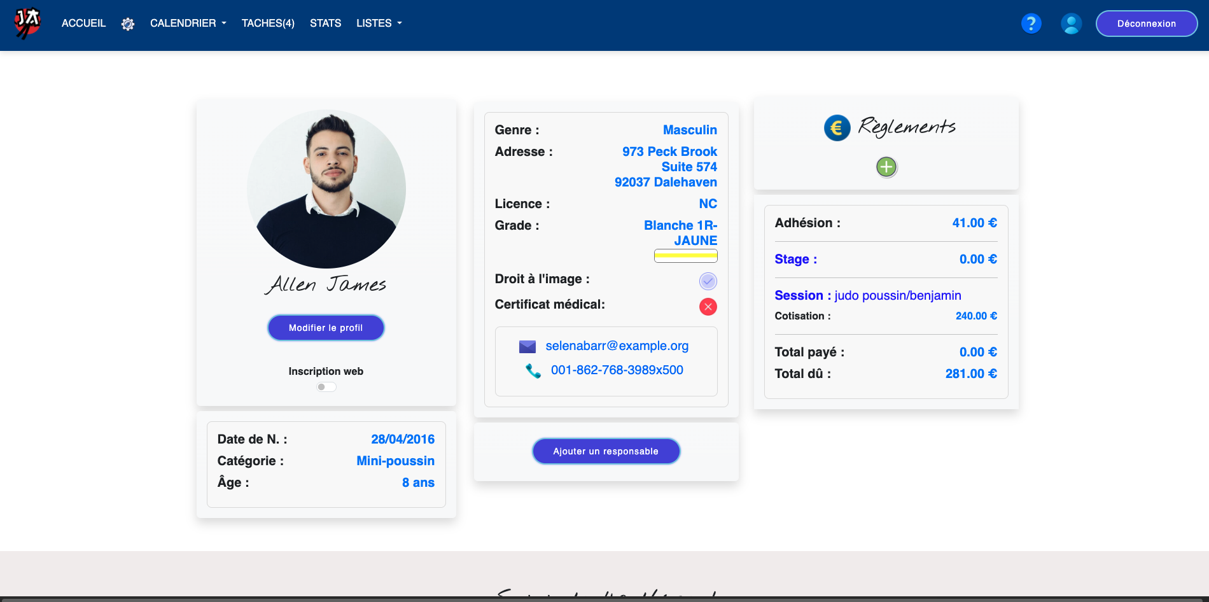Select birth date 28/04/2016
1209x602 pixels.
coord(403,439)
